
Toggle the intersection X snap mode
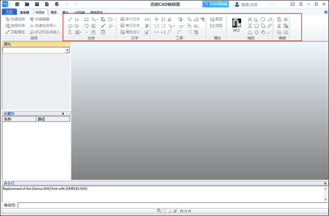[x=250, y=20]
